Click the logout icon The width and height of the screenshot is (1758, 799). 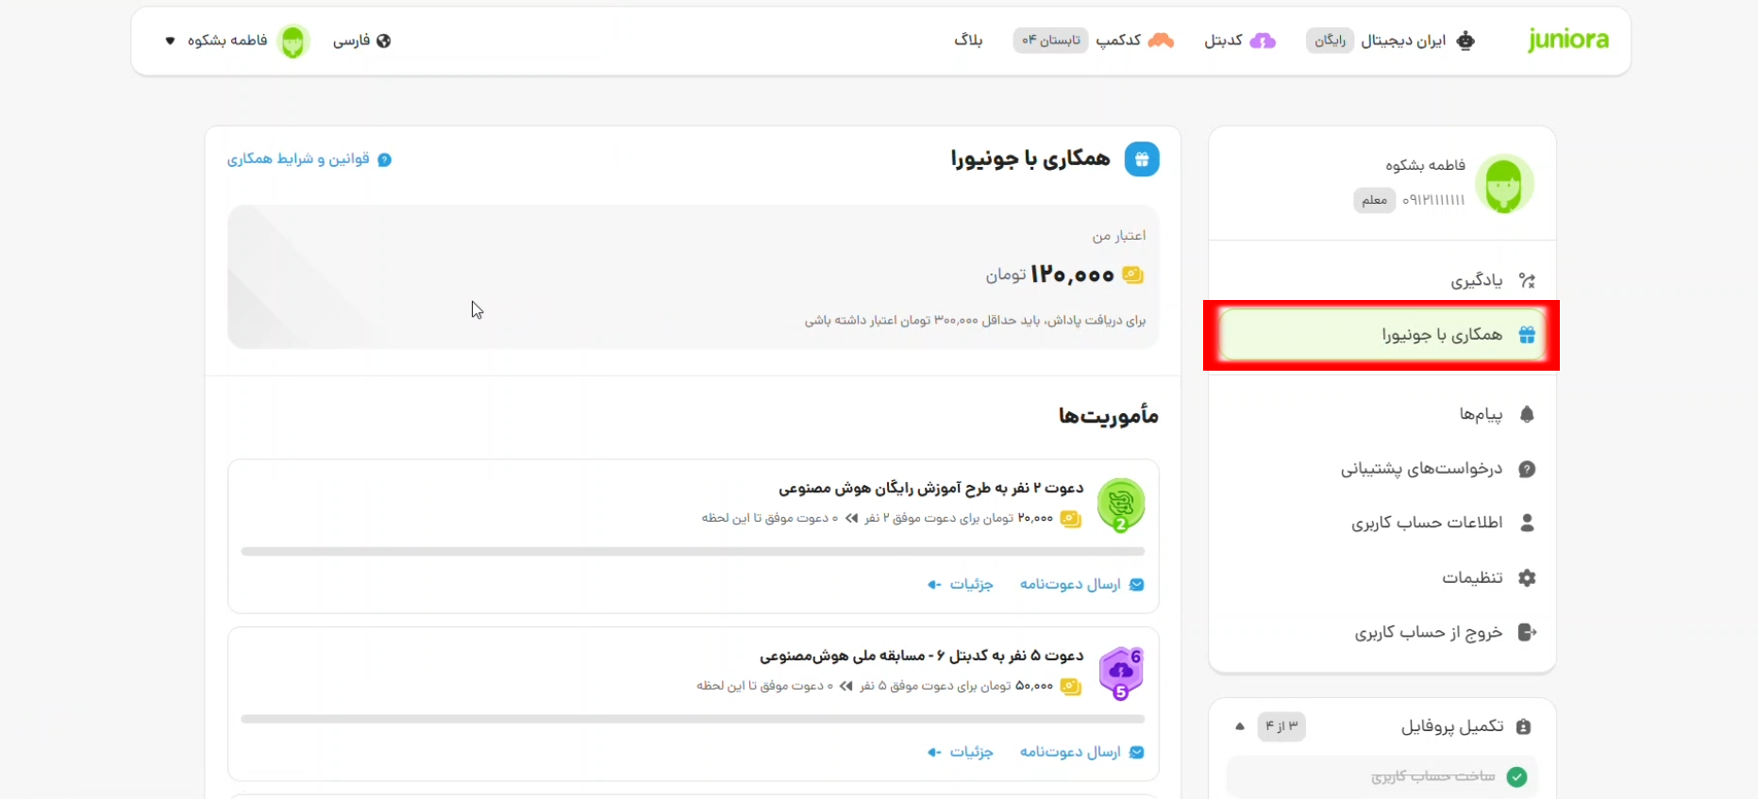pos(1527,632)
